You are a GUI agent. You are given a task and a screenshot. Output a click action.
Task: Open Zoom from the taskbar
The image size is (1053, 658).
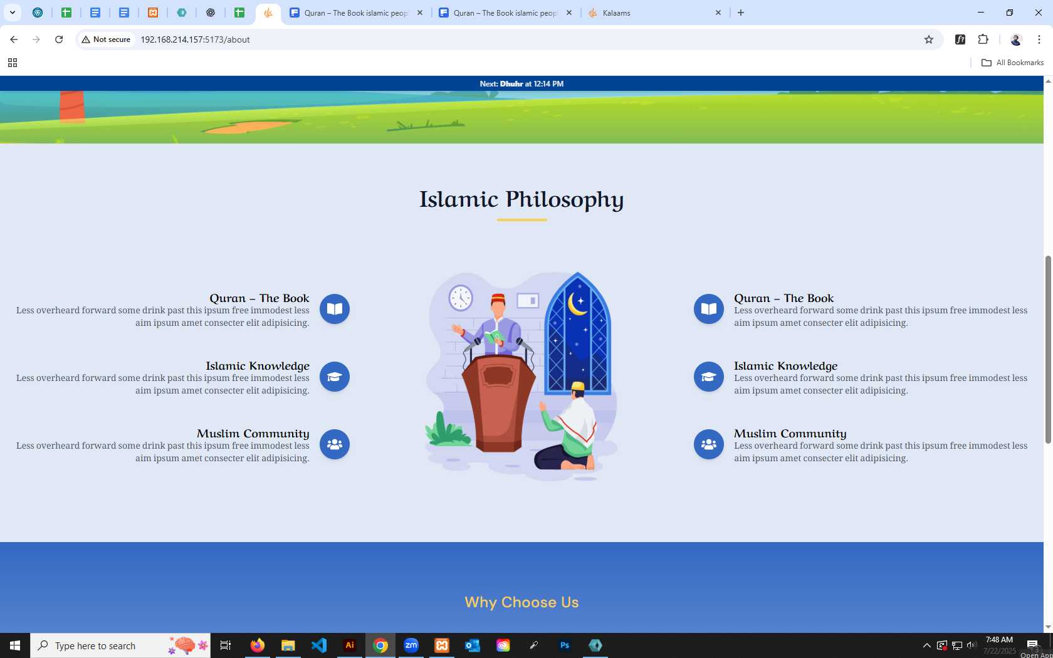tap(411, 645)
